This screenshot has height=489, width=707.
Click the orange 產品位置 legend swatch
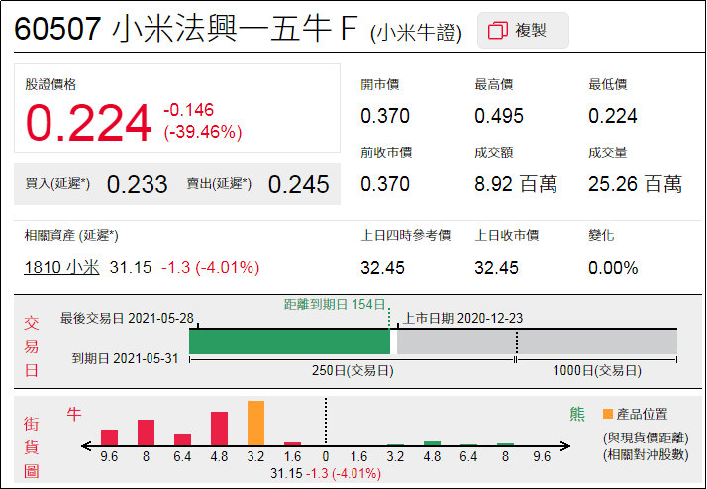point(608,414)
